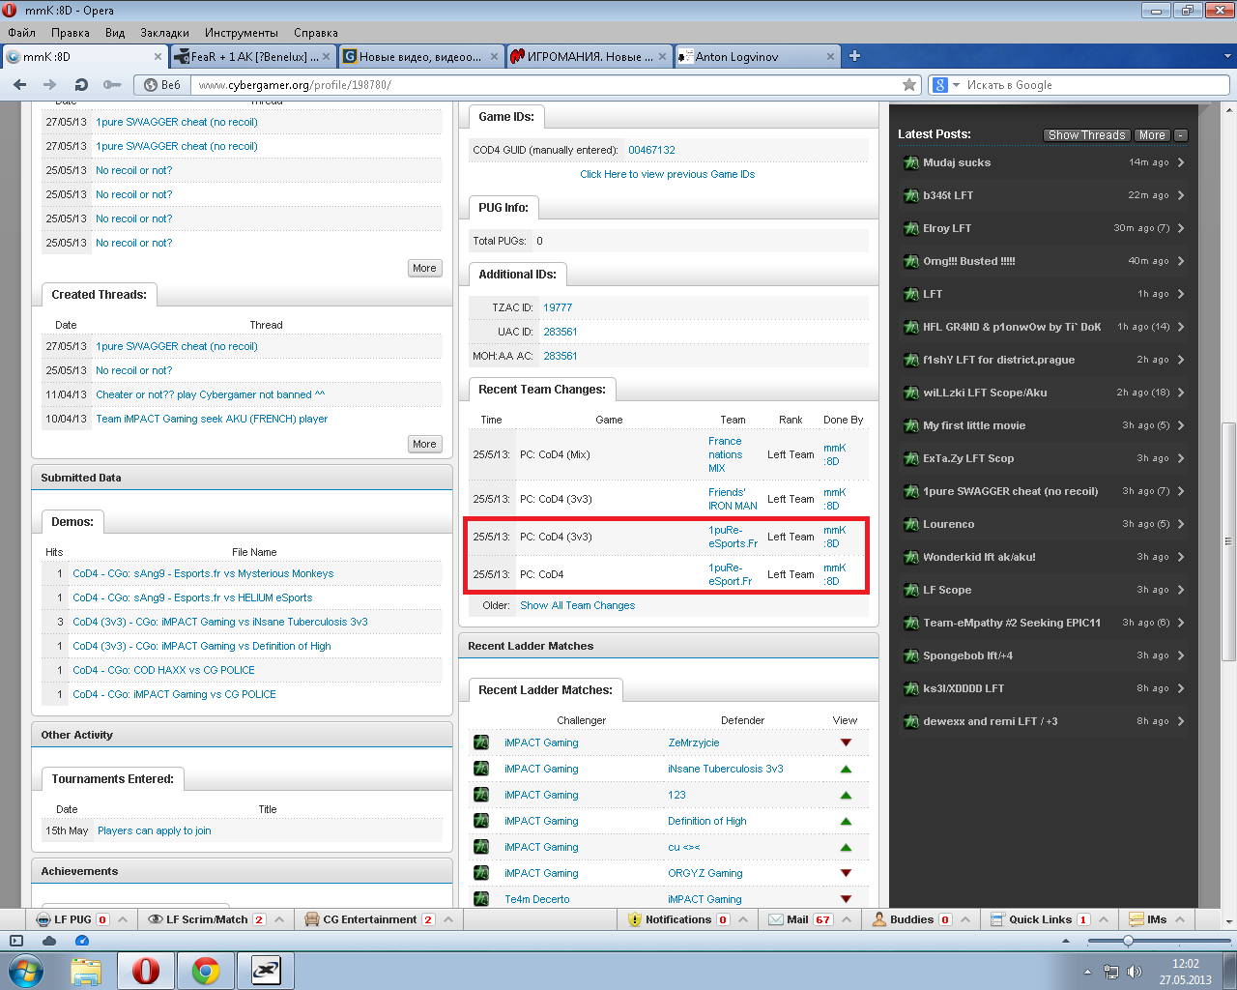Click the Opera Turbo icon in status bar

point(81,940)
